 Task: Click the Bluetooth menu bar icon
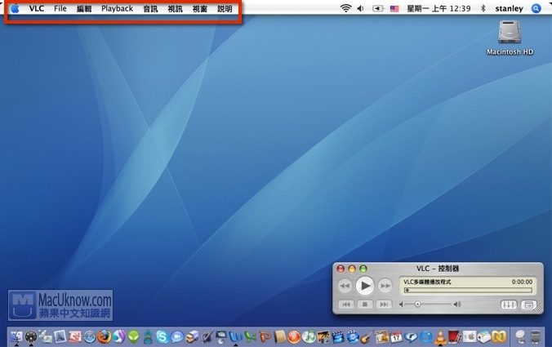click(483, 8)
